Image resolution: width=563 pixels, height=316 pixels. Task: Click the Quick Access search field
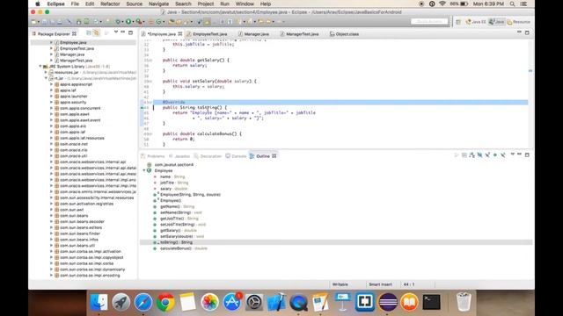coord(429,22)
